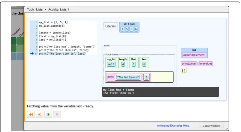
Task: Click the 'Topic: Lists' title text
Action: (35, 10)
